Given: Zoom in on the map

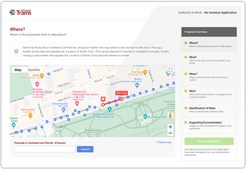Looking at the screenshot, I should pyautogui.click(x=170, y=127).
